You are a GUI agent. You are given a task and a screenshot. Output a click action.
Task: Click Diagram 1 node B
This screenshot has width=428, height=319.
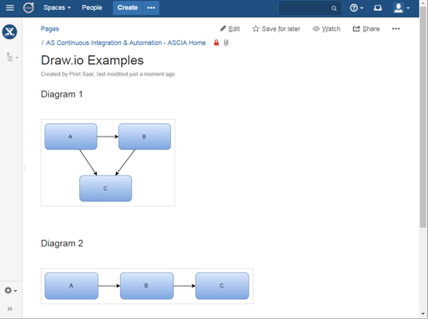point(144,137)
